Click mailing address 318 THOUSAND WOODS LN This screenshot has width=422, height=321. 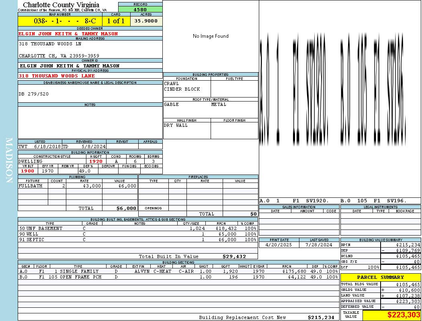tap(50, 43)
